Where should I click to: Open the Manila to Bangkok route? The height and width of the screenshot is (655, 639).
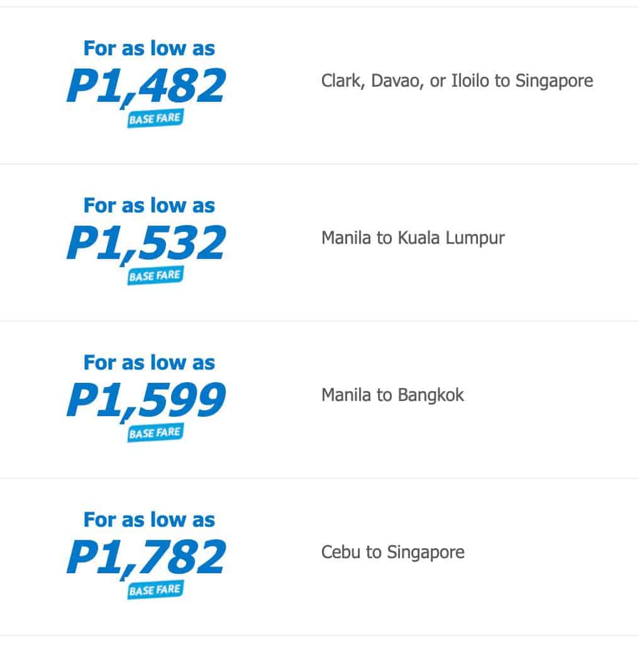coord(392,395)
